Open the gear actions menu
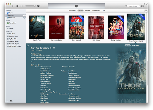This screenshot has height=110, width=153. (x=11, y=101)
